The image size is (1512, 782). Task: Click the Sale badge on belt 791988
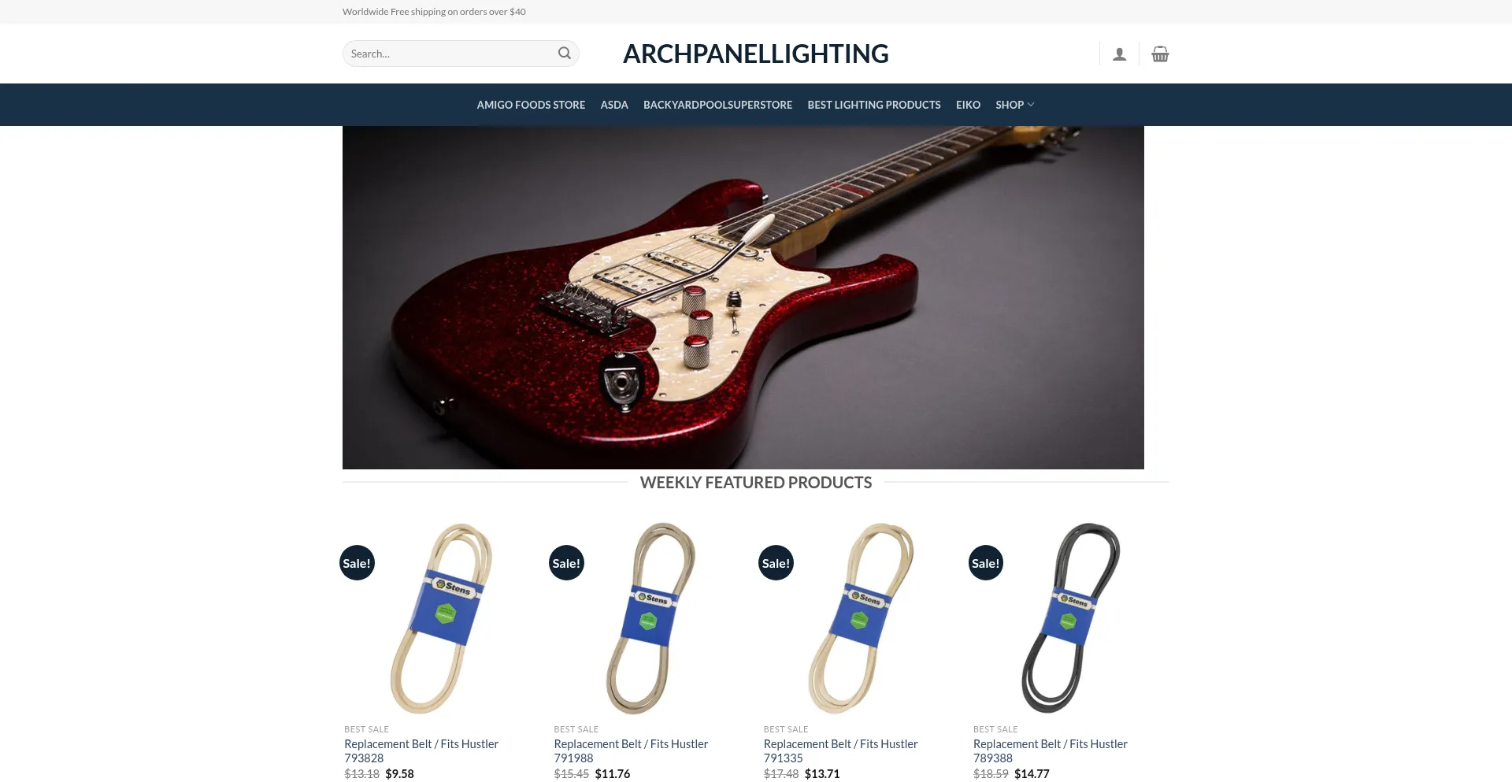[566, 563]
